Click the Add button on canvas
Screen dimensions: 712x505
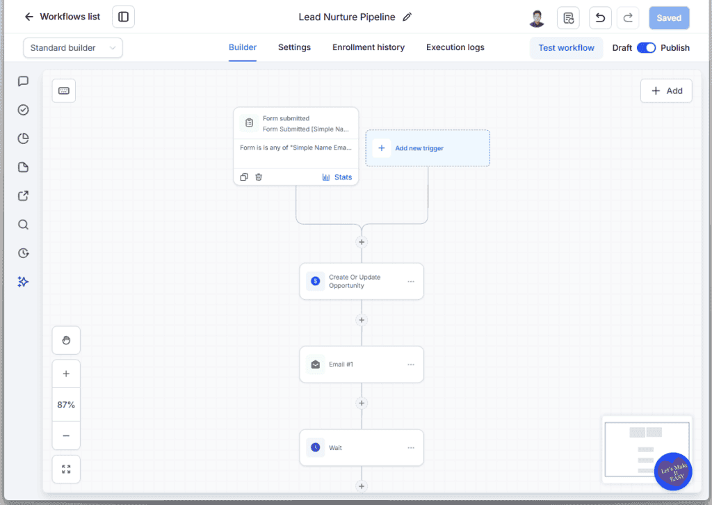point(666,91)
